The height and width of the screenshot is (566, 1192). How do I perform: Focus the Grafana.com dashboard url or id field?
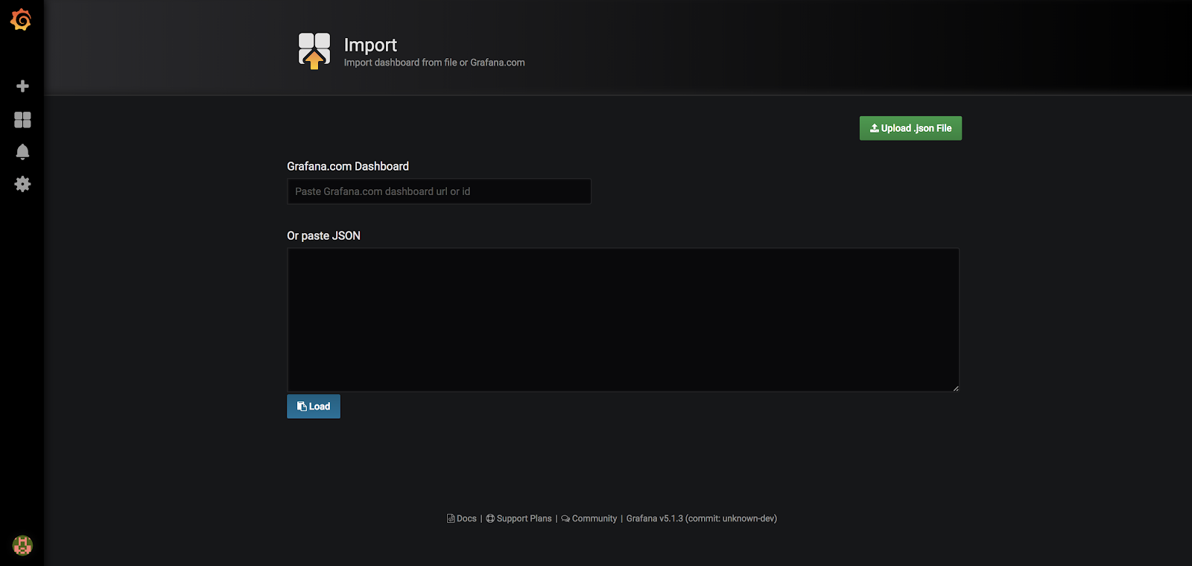pyautogui.click(x=439, y=191)
